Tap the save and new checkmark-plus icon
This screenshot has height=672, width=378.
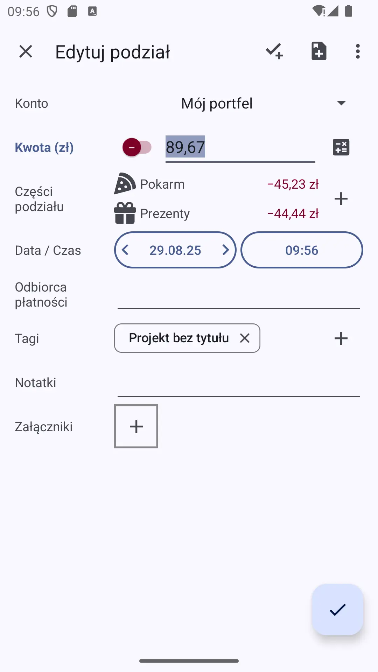(274, 51)
